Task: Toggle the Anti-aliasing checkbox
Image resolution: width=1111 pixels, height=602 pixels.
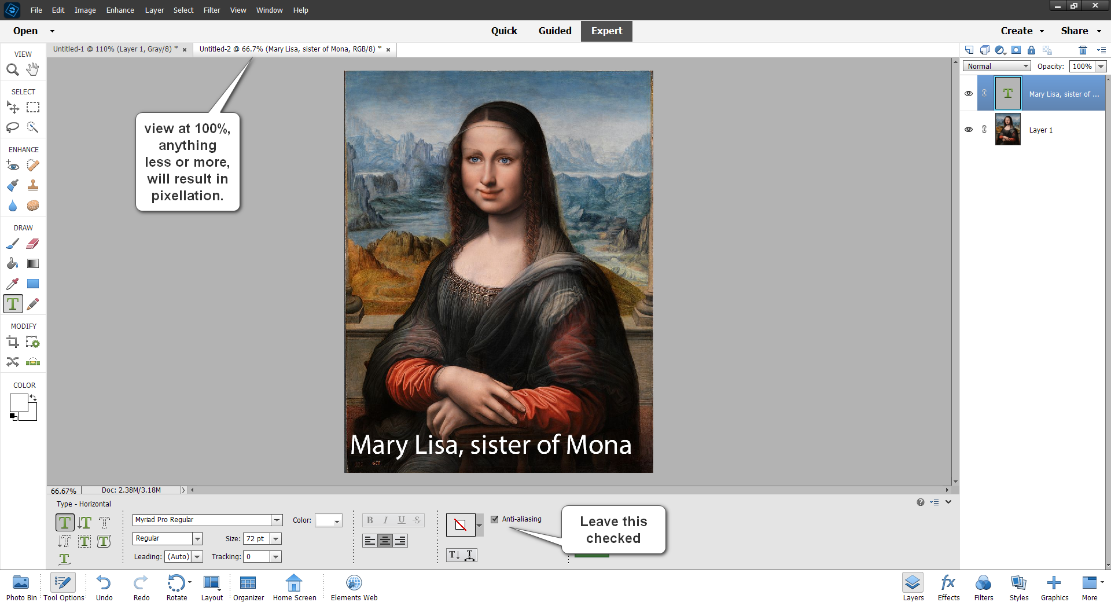Action: 495,519
